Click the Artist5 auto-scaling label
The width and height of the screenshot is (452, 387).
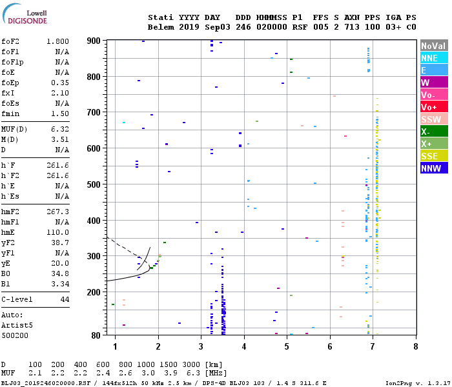[x=17, y=325]
